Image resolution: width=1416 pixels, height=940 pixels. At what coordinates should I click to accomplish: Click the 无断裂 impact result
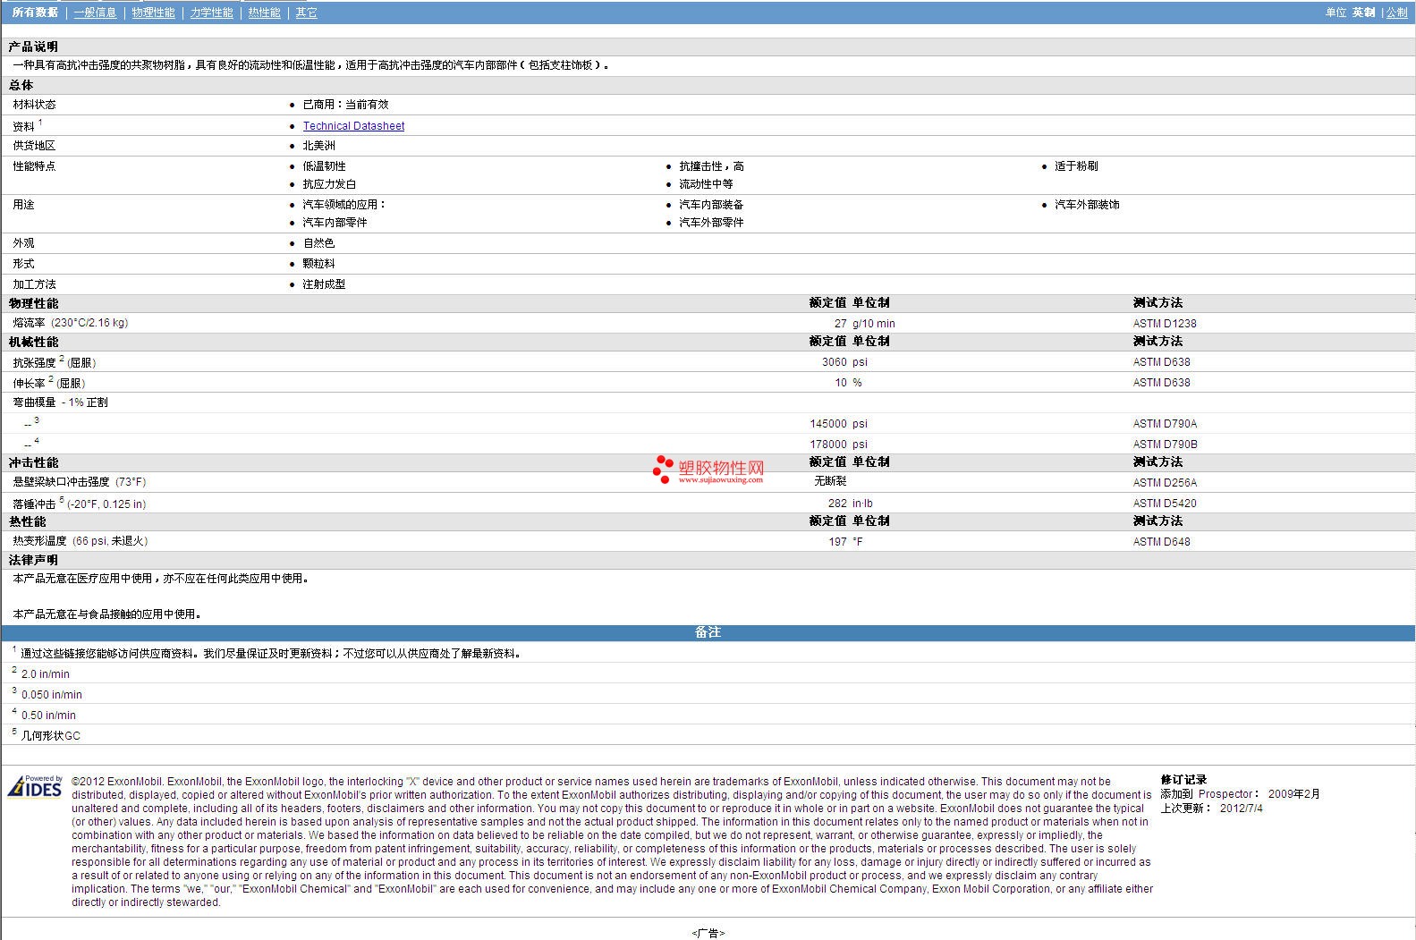[830, 481]
